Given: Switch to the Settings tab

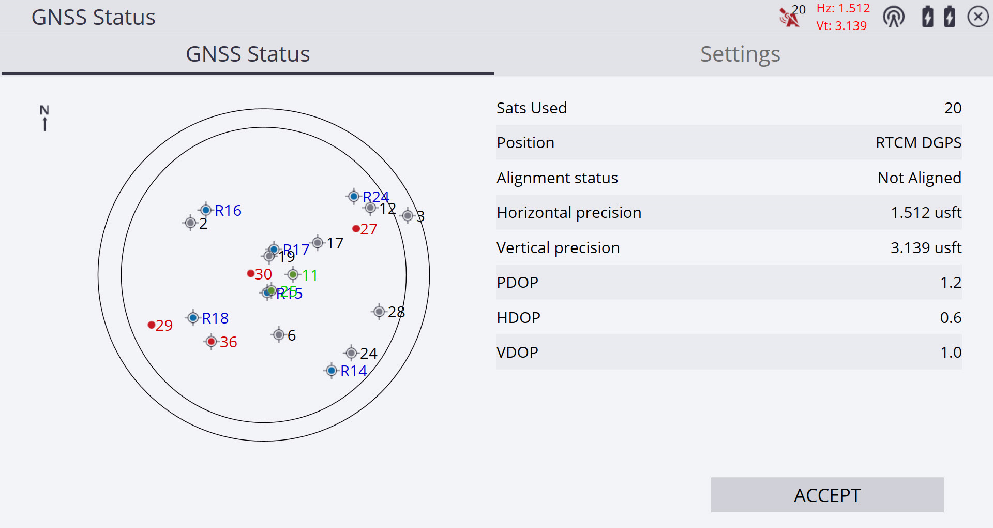Looking at the screenshot, I should [x=740, y=54].
